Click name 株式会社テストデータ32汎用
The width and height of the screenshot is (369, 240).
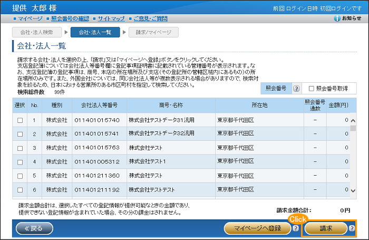point(161,133)
